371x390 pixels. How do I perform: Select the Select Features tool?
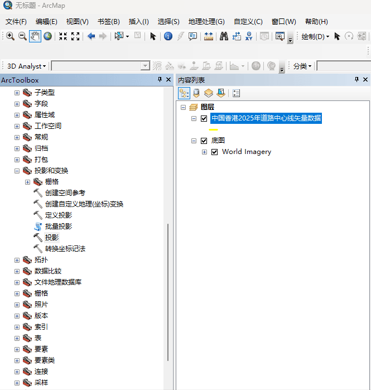(x=119, y=36)
